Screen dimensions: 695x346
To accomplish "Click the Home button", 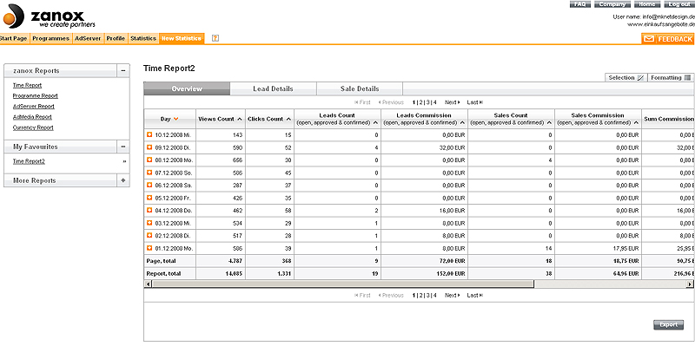I will pyautogui.click(x=647, y=4).
